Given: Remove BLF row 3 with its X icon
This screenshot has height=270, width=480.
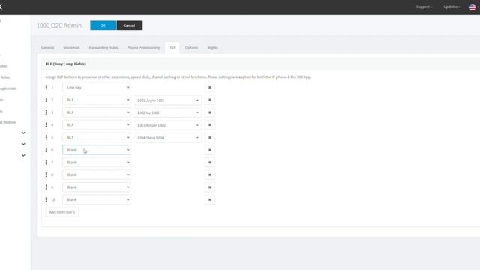Looking at the screenshot, I should point(210,112).
